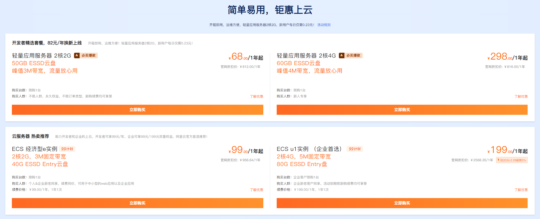Screen dimensions: 540x219
Task: Select the ECS 经济型e实例 title
Action: pyautogui.click(x=35, y=149)
